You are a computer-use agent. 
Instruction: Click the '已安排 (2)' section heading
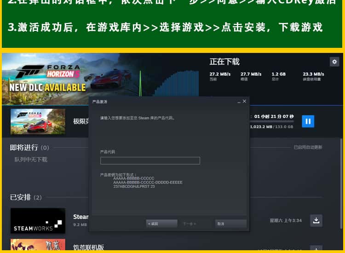point(26,197)
